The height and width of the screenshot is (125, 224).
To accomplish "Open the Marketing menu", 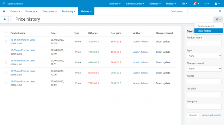I will [68, 11].
